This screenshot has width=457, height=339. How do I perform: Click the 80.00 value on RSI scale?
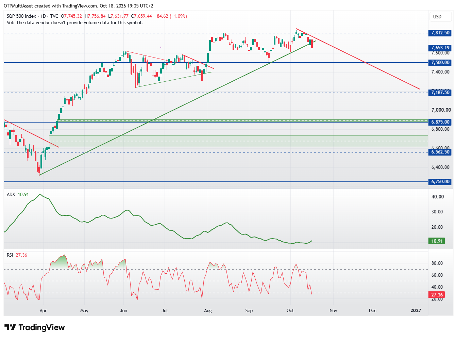[x=437, y=263]
